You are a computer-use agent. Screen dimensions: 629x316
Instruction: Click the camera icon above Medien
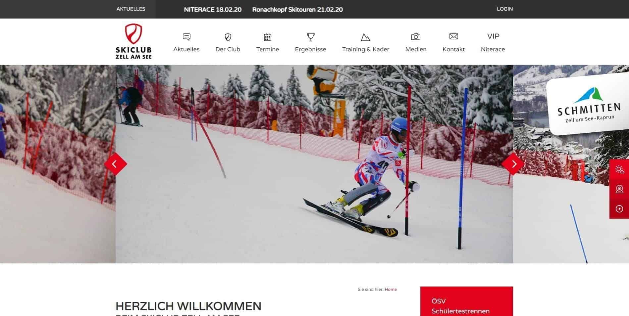(x=416, y=37)
